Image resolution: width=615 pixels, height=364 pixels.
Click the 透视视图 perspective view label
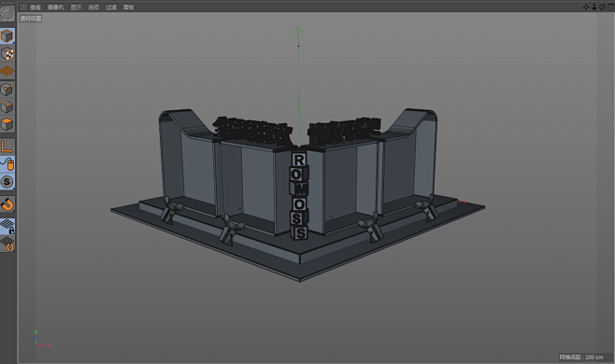pos(31,19)
